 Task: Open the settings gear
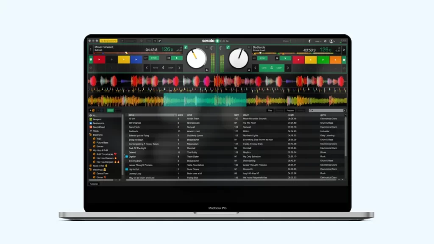325,41
